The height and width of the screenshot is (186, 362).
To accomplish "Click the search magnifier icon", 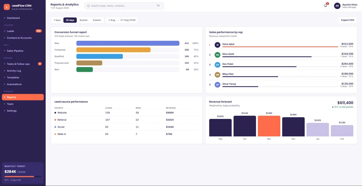I will 88,6.
